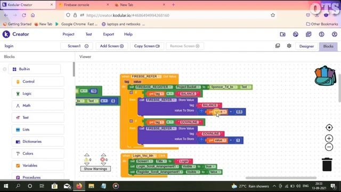Viewport: 341px width, 192px height.
Task: Zoom in with the plus circle icon
Action: coord(329,139)
